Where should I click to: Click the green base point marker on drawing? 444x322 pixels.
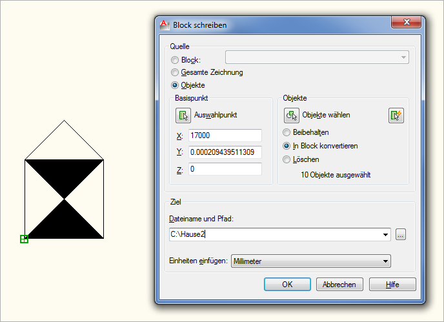tap(24, 239)
